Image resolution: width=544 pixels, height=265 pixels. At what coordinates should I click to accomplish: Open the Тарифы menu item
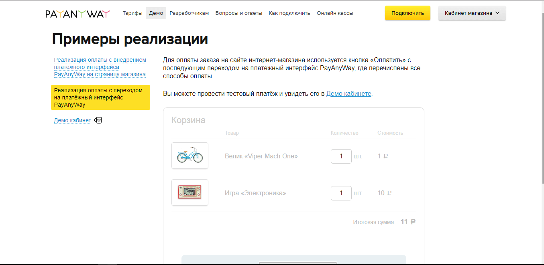point(132,13)
